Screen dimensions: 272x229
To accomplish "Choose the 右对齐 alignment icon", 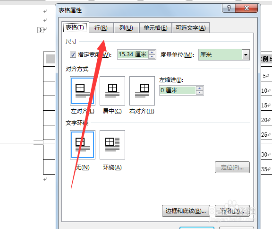I will (x=142, y=91).
